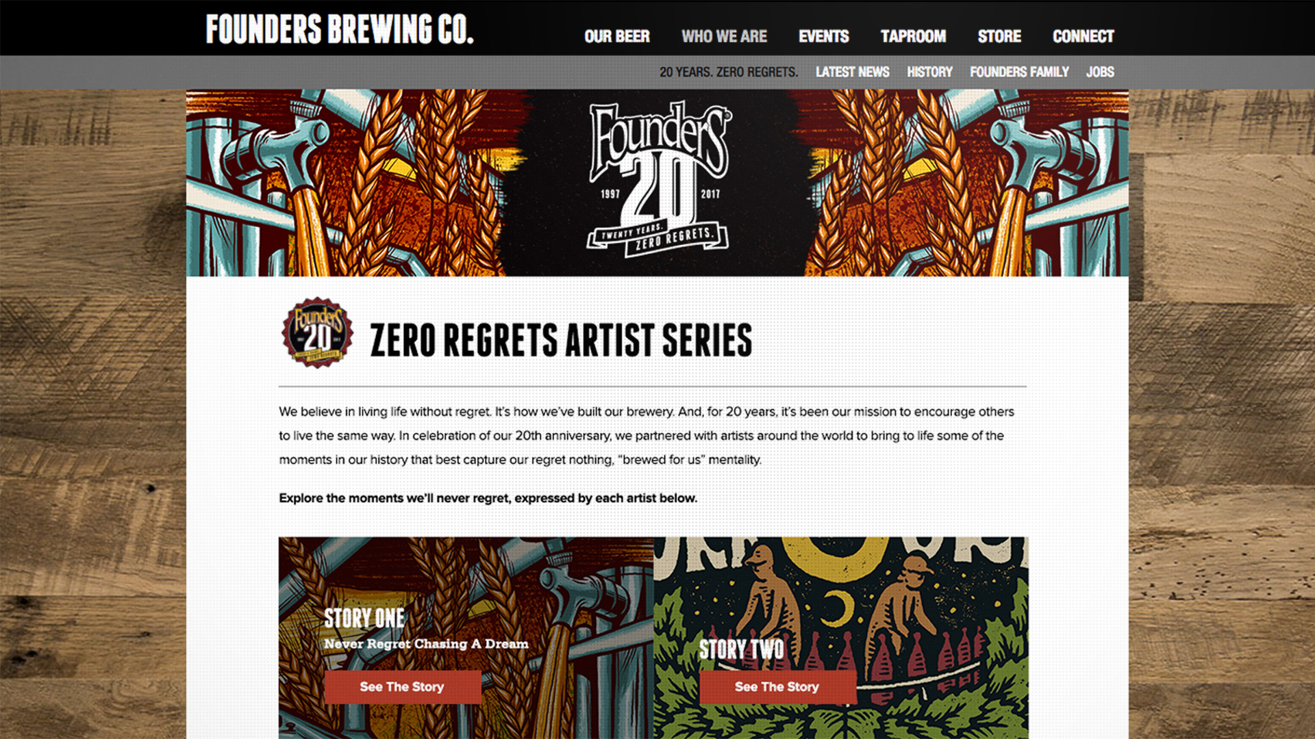The height and width of the screenshot is (739, 1315).
Task: Click the Founders Brewing Co. site logo
Action: [x=340, y=29]
